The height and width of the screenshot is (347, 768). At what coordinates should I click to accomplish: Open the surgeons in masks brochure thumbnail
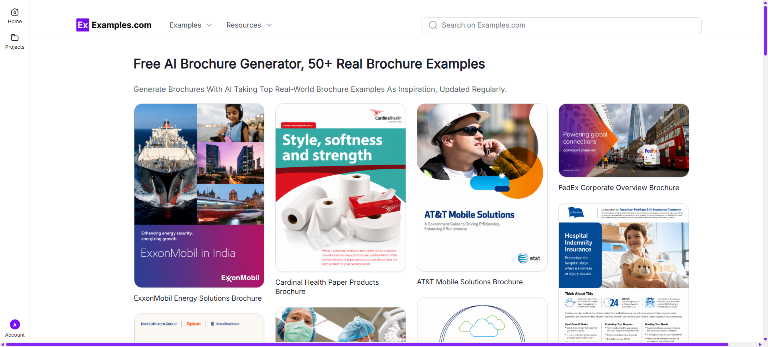(x=340, y=325)
